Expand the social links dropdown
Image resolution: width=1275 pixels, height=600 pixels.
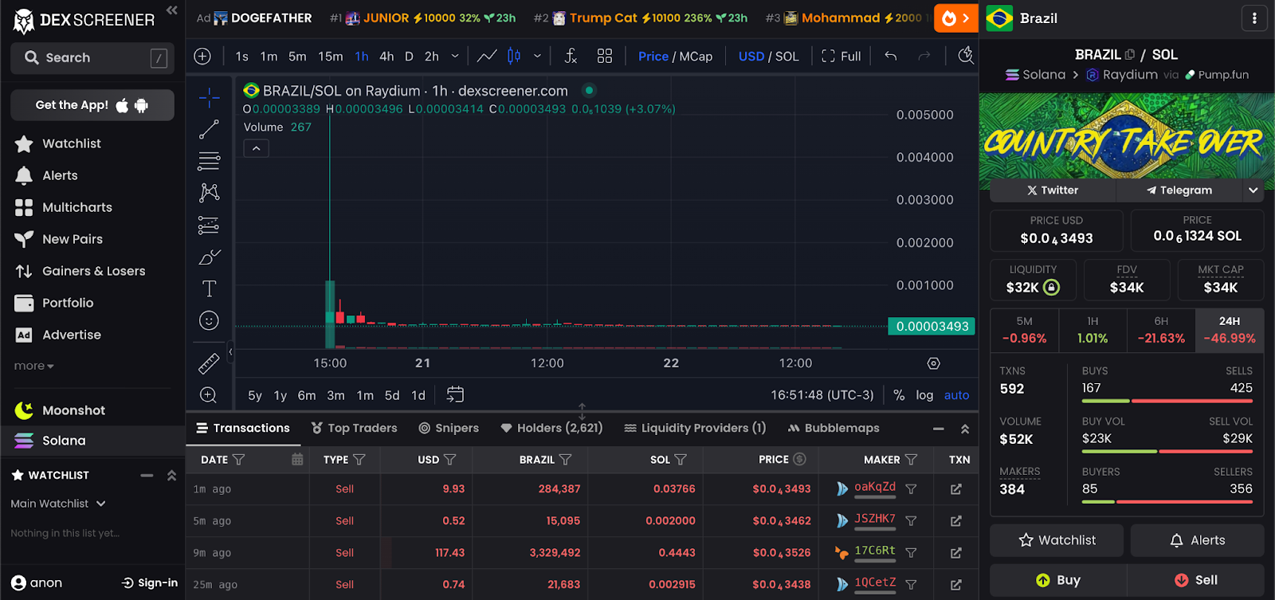click(1253, 190)
